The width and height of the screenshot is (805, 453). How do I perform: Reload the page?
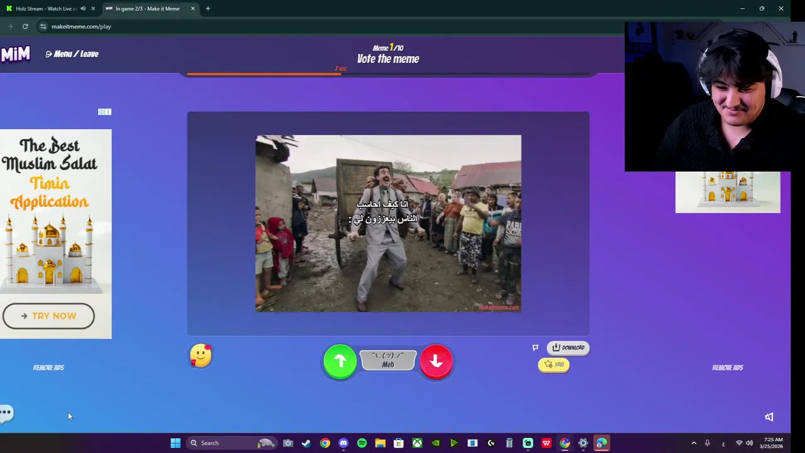point(25,26)
